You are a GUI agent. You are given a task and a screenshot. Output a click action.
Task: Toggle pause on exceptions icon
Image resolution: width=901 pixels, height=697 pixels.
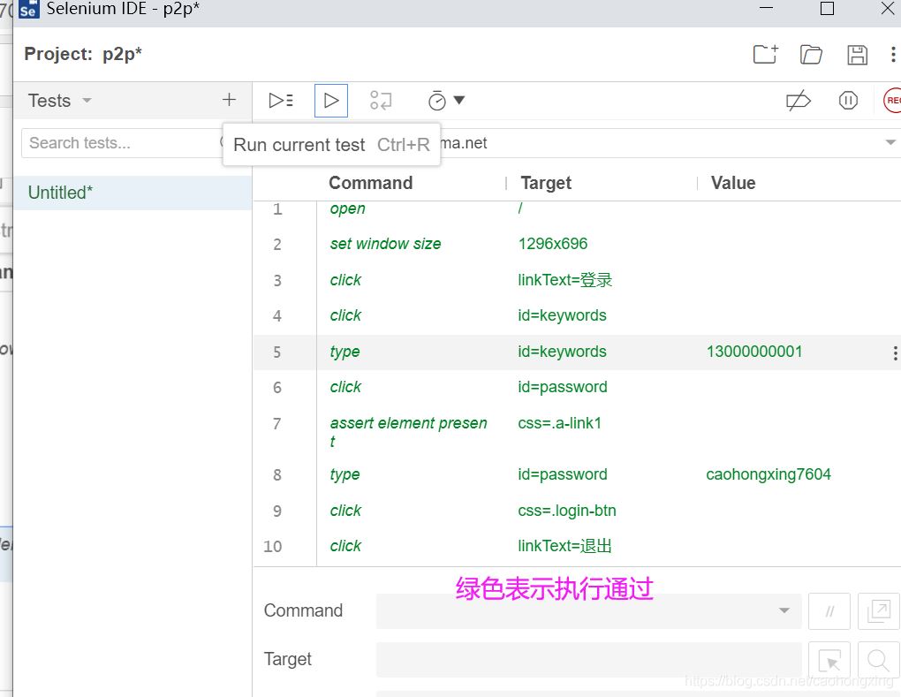848,101
